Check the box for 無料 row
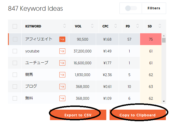173x122 pixels. pos(15,98)
